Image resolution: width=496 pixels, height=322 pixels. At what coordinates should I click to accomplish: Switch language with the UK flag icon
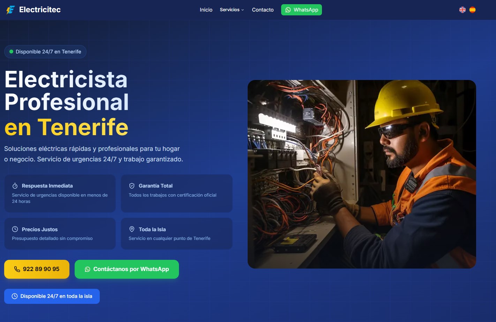[463, 10]
